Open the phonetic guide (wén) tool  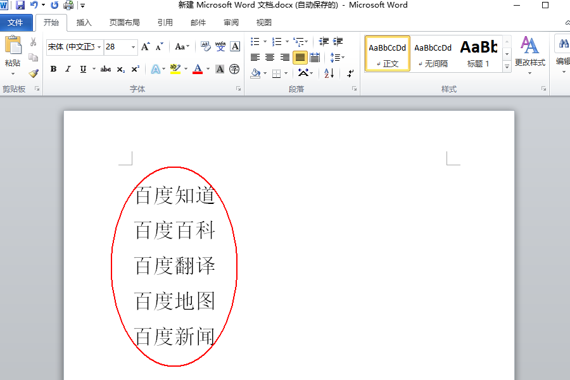(x=220, y=46)
